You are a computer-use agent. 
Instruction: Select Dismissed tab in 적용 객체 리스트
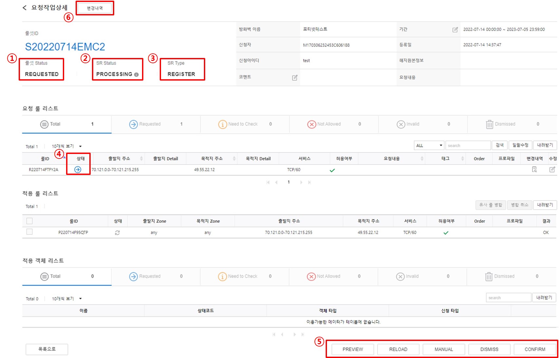click(x=512, y=276)
